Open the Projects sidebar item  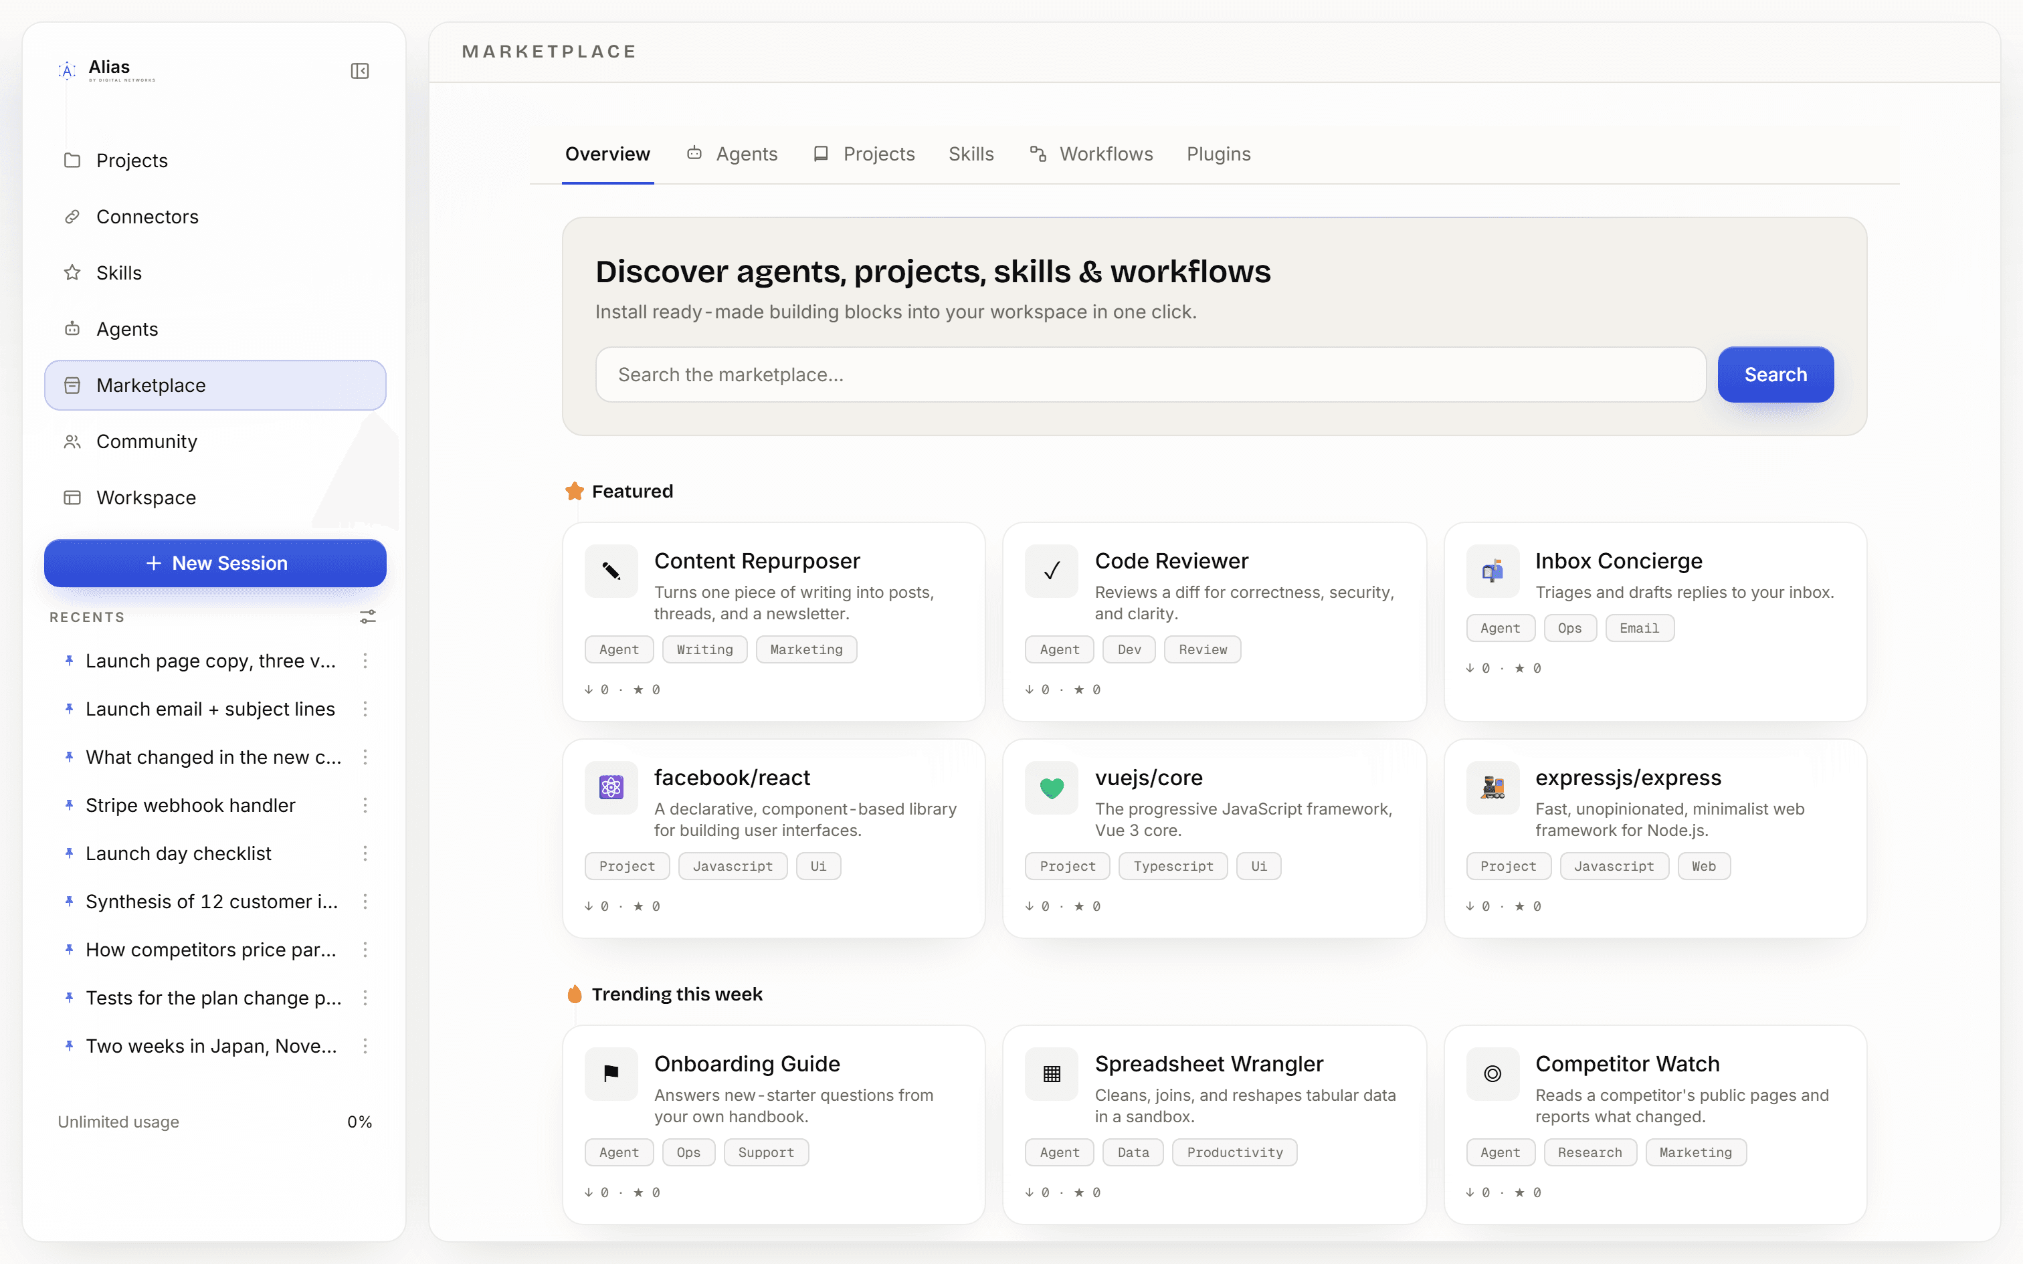[x=215, y=161]
